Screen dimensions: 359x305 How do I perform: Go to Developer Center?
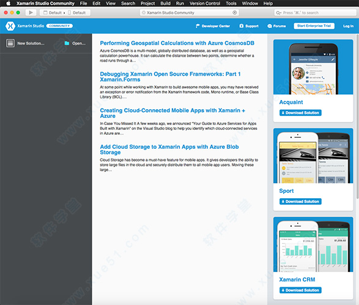pyautogui.click(x=216, y=26)
